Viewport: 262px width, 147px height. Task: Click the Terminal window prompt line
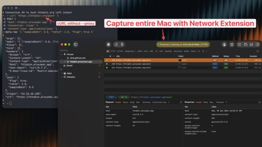coord(7,103)
